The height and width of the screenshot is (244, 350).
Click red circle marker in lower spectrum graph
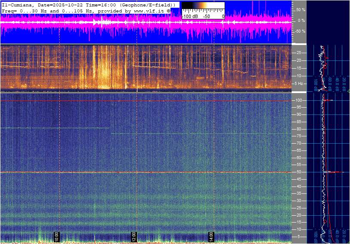pos(325,221)
